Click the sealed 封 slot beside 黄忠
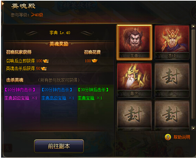The image size is (196, 158). pos(172,80)
